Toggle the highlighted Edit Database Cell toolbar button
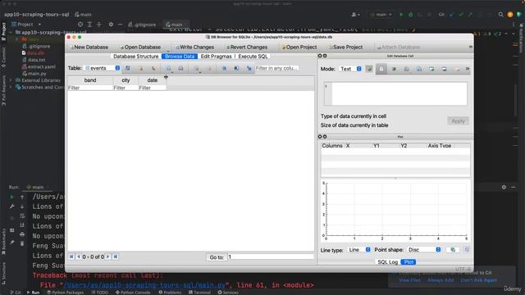Image resolution: width=525 pixels, height=295 pixels. point(381,69)
